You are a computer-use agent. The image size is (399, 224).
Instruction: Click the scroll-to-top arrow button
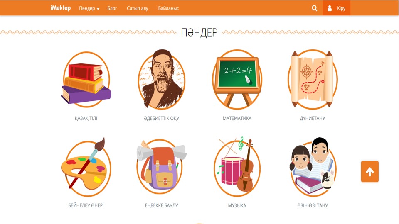[x=370, y=171]
